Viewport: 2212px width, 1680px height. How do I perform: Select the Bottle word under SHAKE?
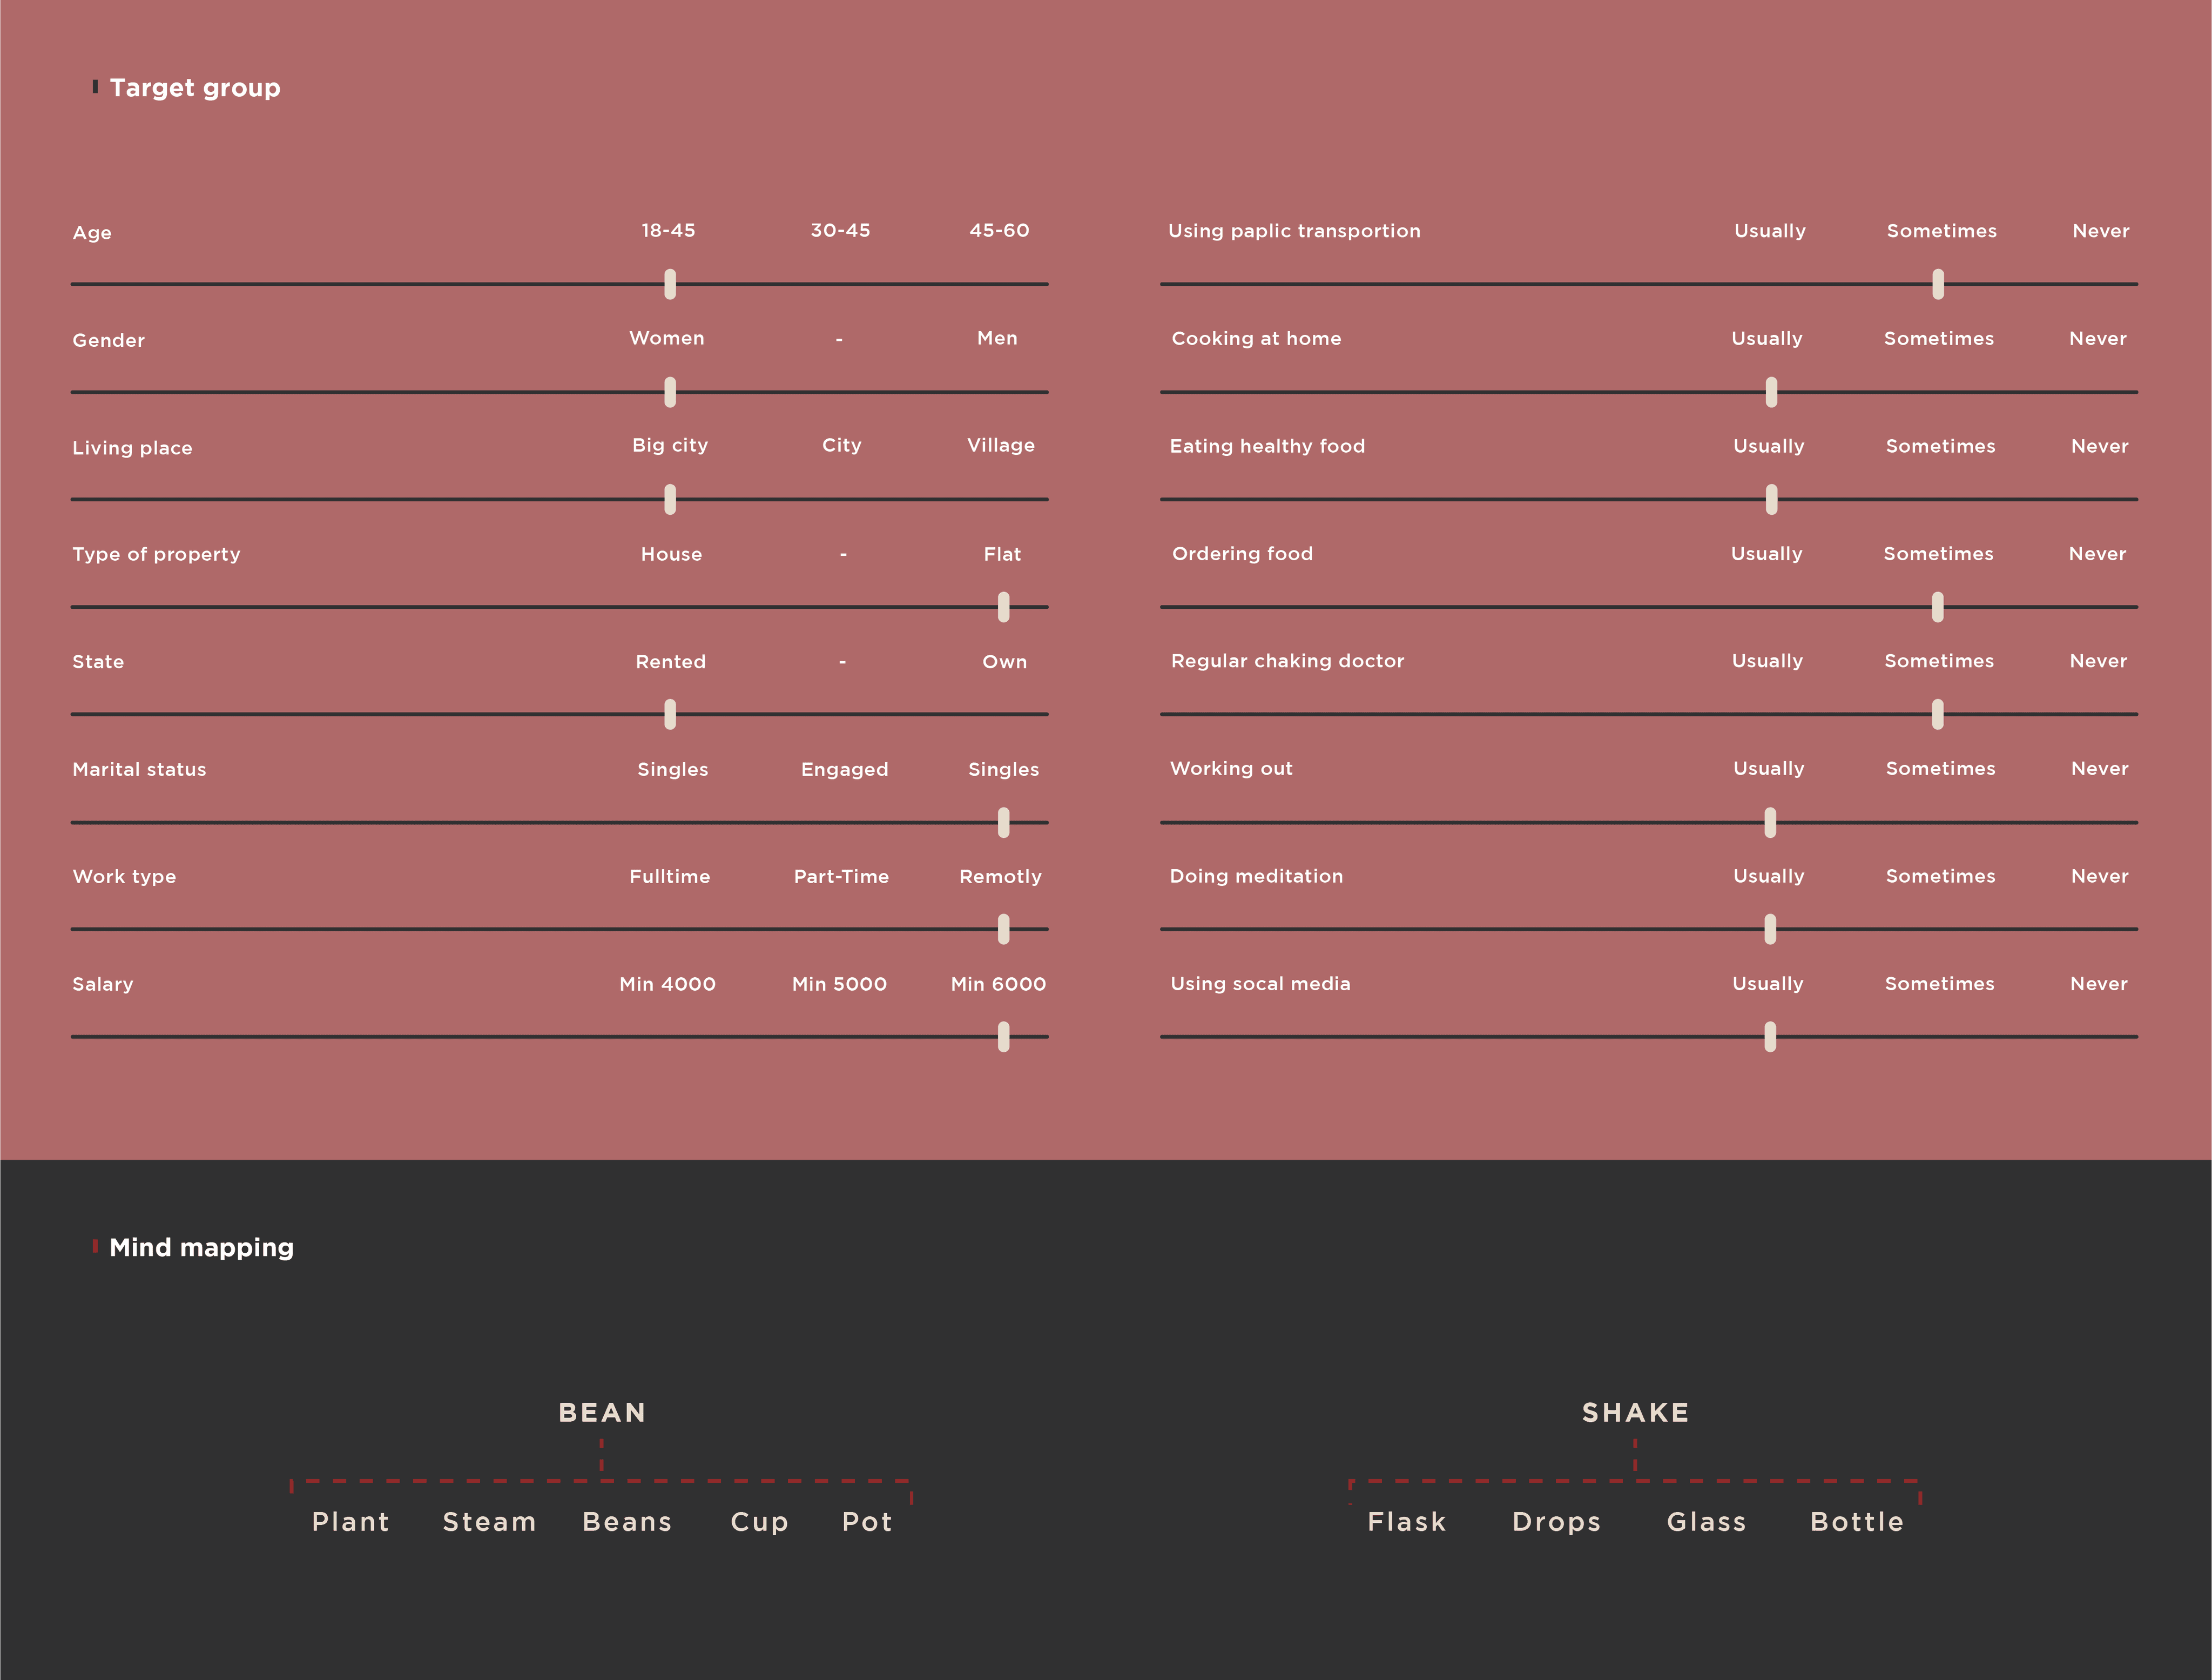click(x=1856, y=1522)
